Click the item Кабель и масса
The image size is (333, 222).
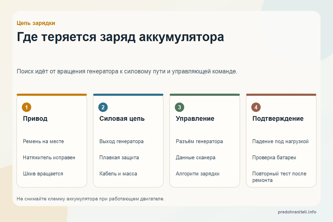(118, 174)
